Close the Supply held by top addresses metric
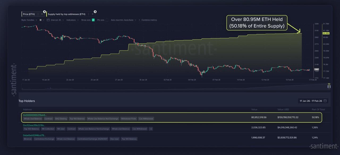Viewport: 340px width, 155px height. pyautogui.click(x=93, y=14)
